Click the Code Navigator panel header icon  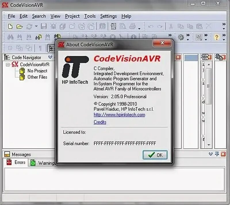7,57
